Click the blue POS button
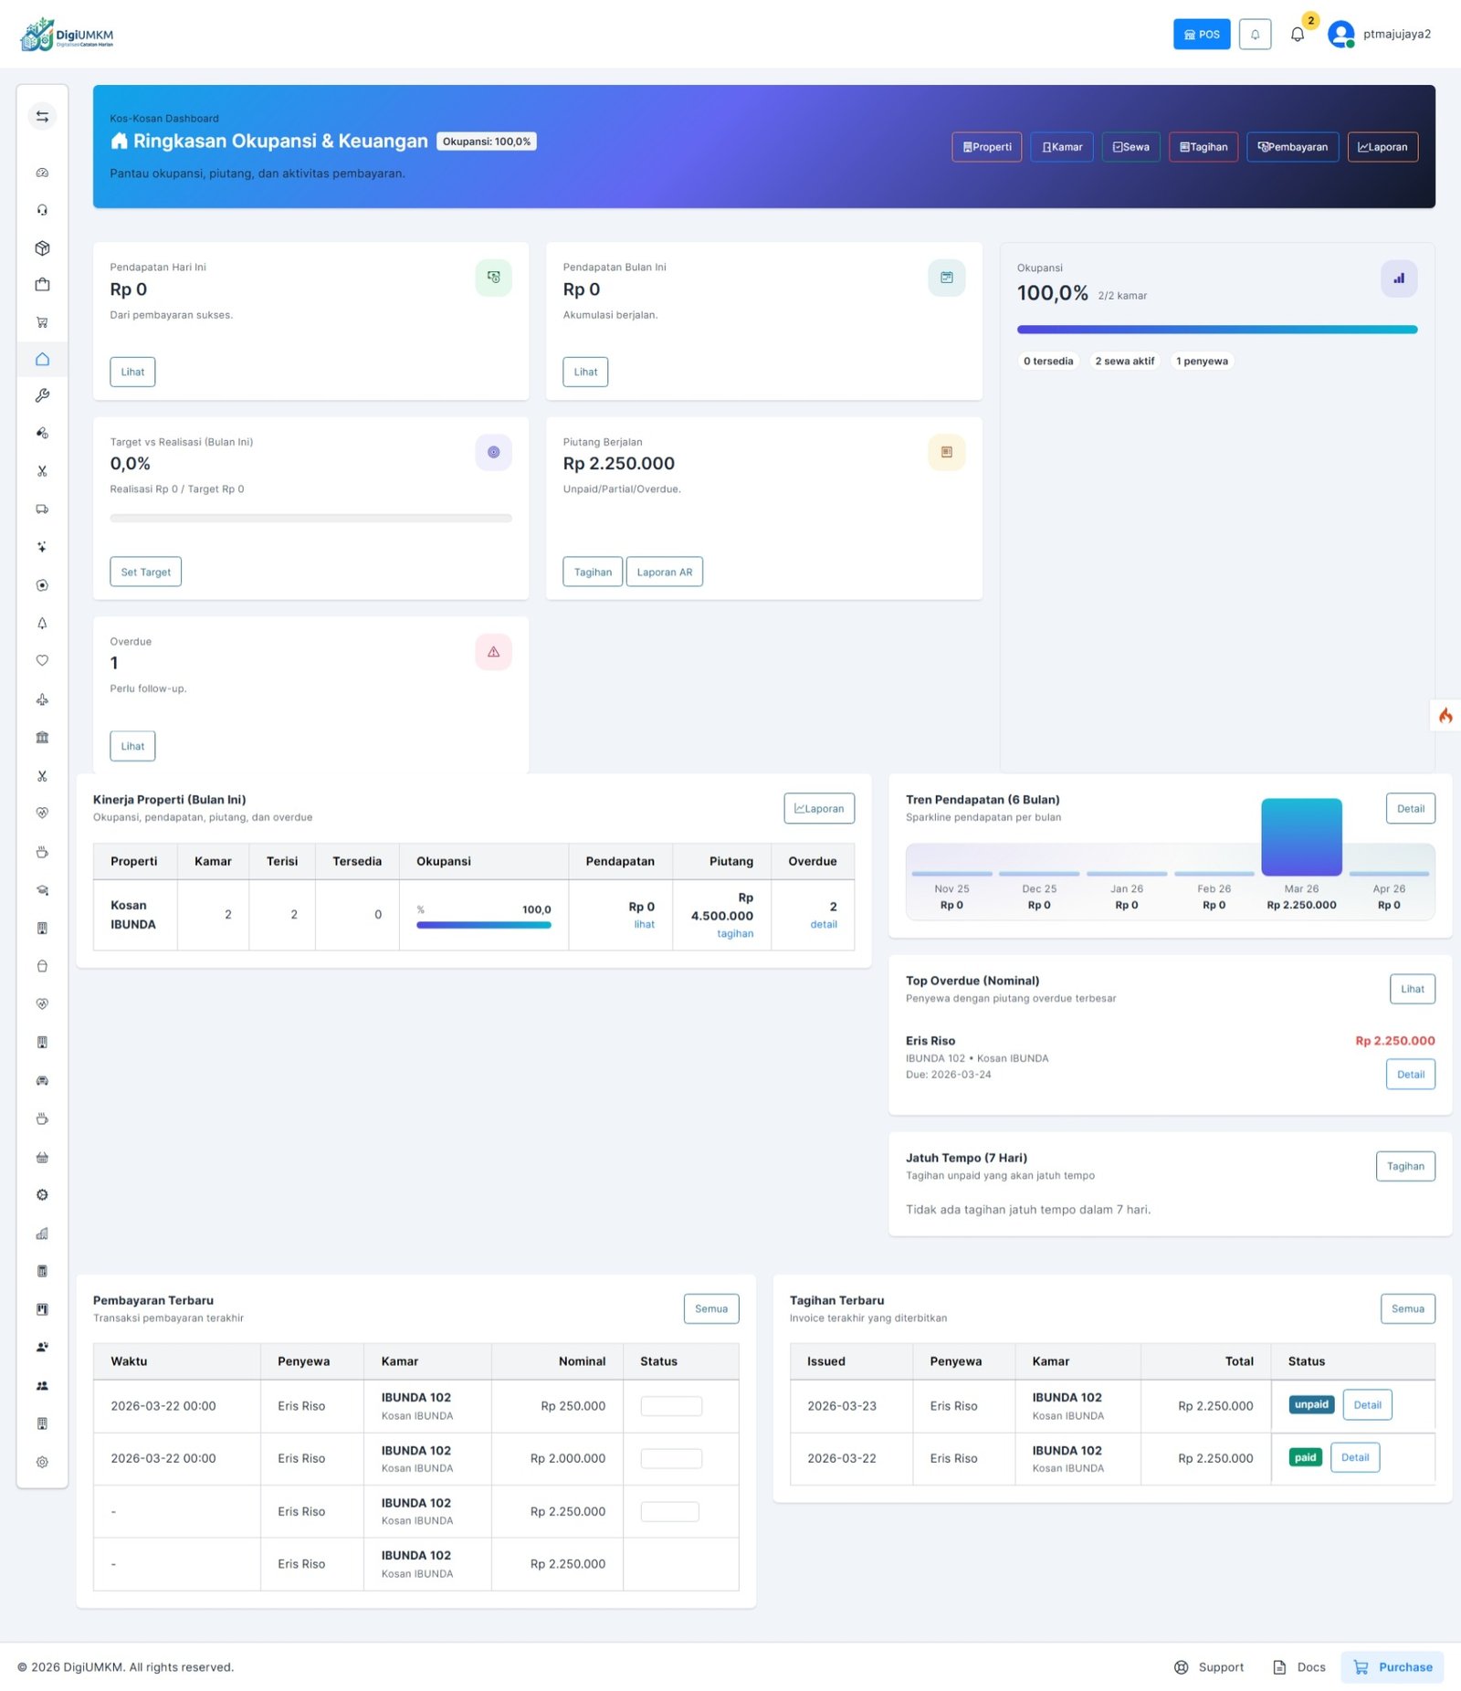This screenshot has height=1691, width=1461. tap(1201, 34)
